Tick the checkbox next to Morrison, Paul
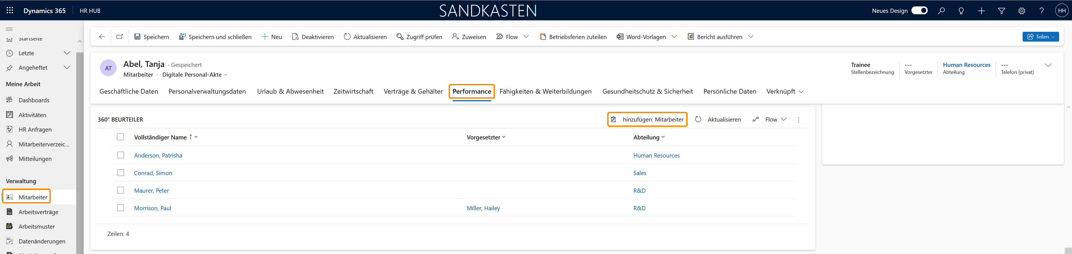Screen dimensions: 1072x254 pos(121,208)
